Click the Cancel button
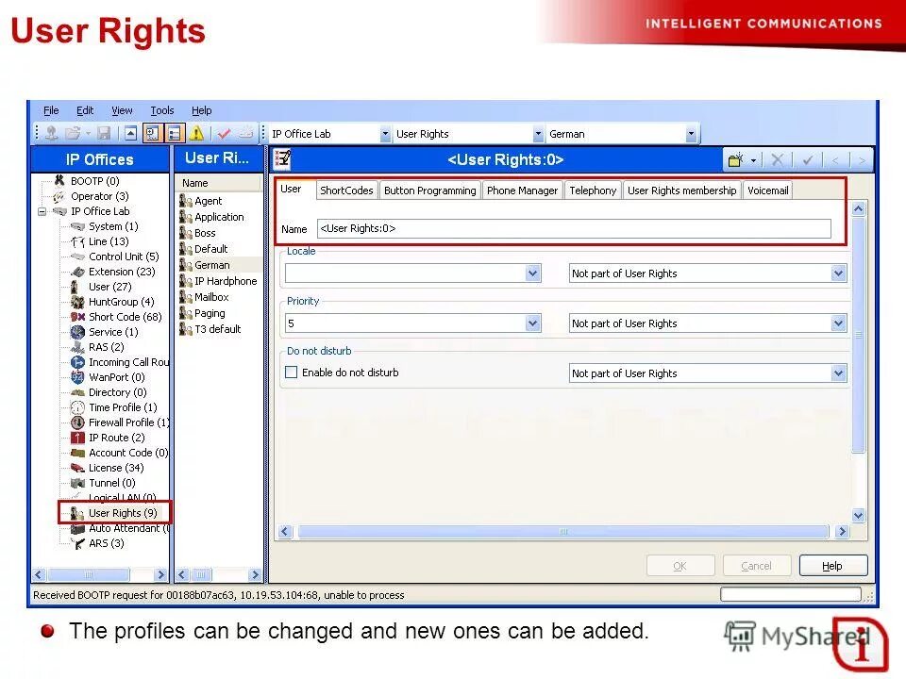This screenshot has width=906, height=679. [757, 565]
